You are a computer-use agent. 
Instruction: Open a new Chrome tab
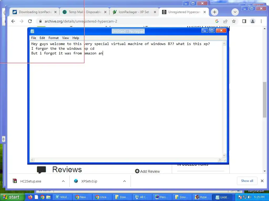click(214, 12)
